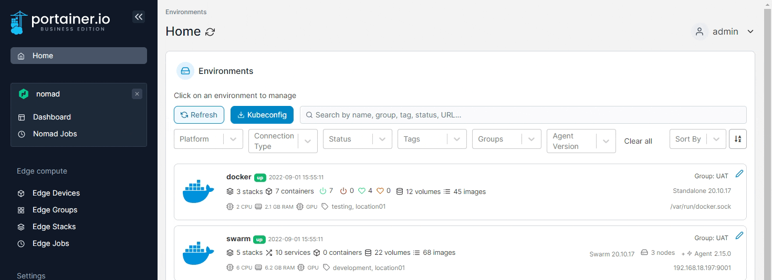The height and width of the screenshot is (280, 772).
Task: Focus the environment search field
Action: pos(523,115)
